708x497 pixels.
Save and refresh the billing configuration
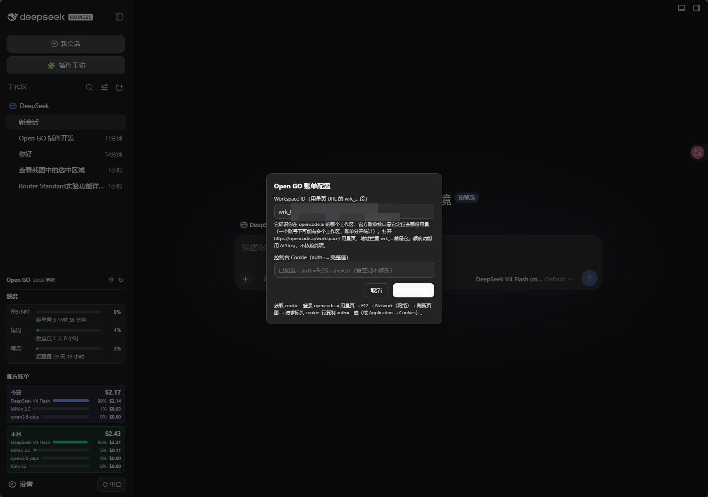pos(414,290)
